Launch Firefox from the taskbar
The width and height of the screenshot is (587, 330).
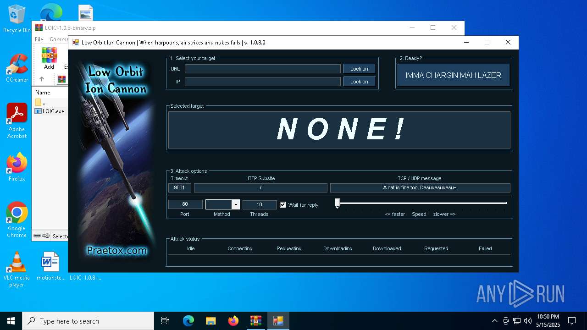pos(233,321)
